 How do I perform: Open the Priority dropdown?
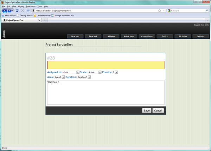(115, 72)
